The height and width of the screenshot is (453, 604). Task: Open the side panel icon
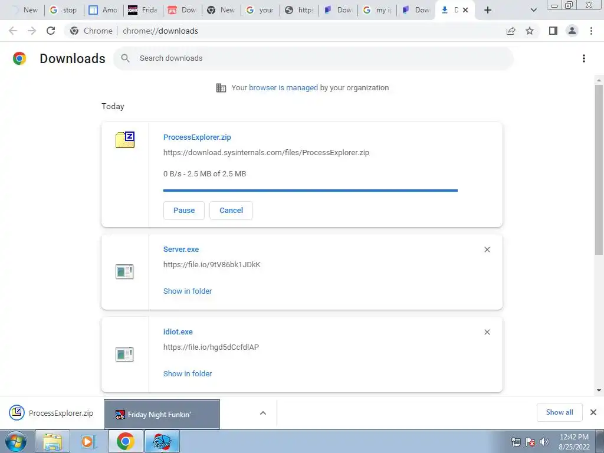coord(553,31)
